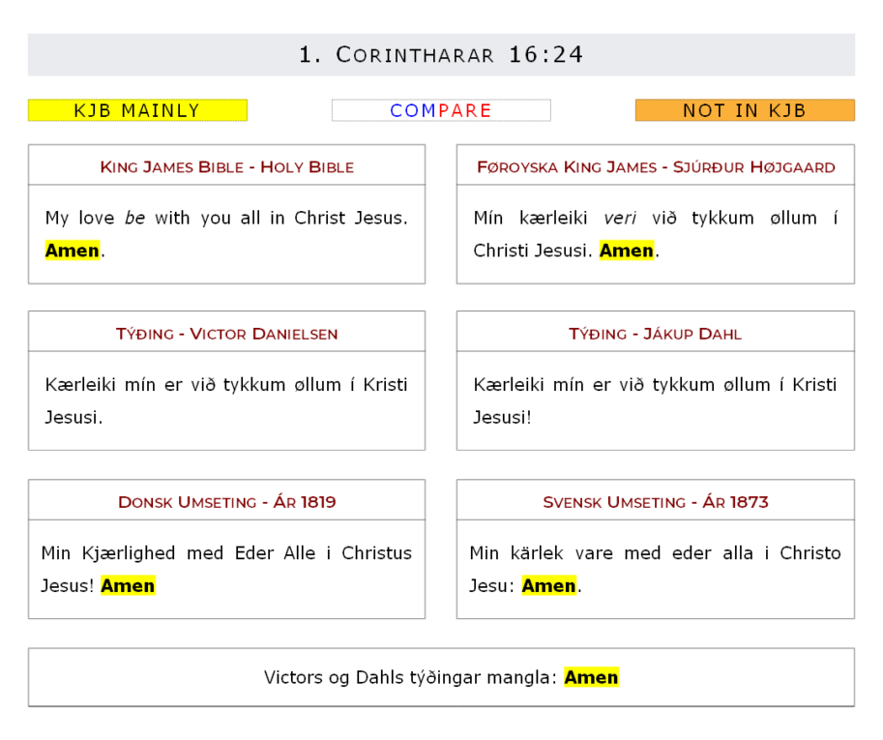Click the King James Bible - Holy Bible heading
The image size is (883, 740).
[x=226, y=166]
